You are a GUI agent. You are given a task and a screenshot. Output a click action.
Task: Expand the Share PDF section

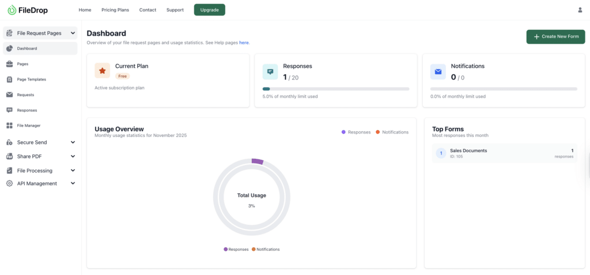tap(73, 156)
